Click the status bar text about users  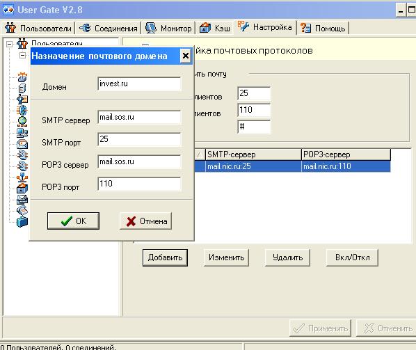[58, 347]
